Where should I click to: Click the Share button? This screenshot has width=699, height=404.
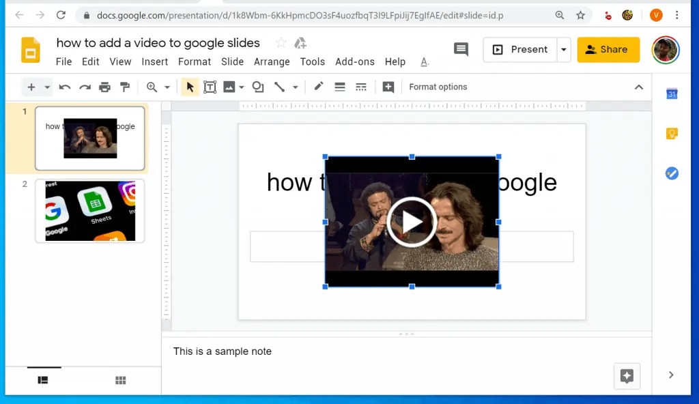pyautogui.click(x=608, y=49)
